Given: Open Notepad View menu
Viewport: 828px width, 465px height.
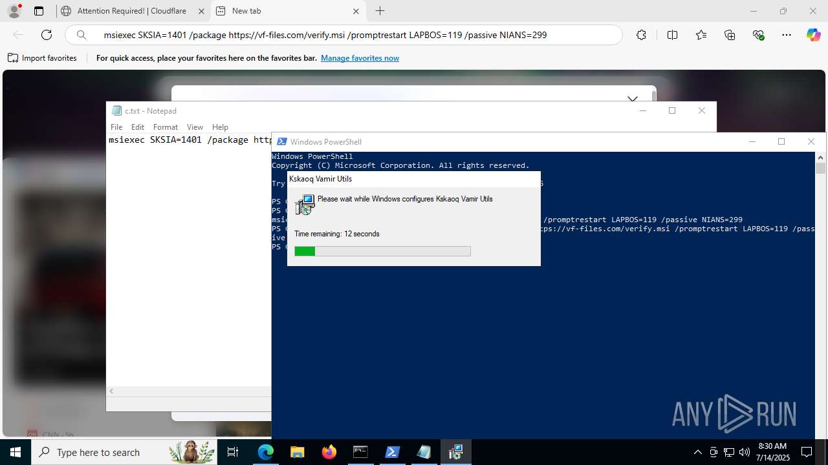Looking at the screenshot, I should point(195,127).
